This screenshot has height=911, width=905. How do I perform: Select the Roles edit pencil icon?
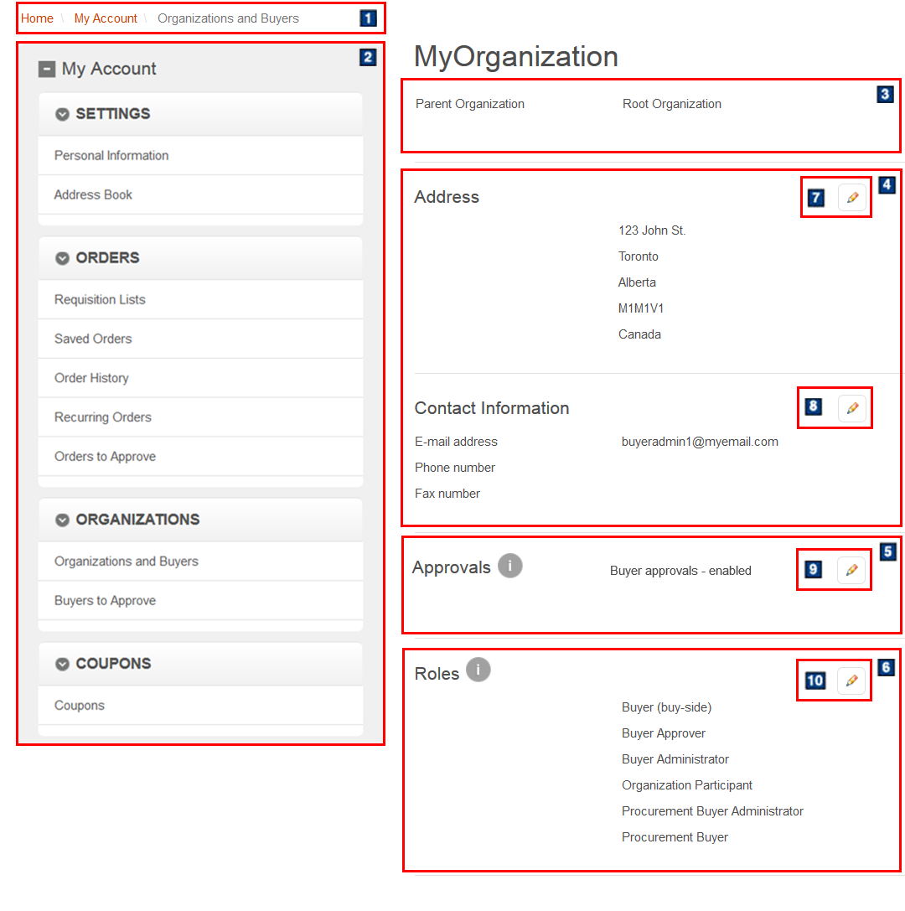pyautogui.click(x=852, y=681)
